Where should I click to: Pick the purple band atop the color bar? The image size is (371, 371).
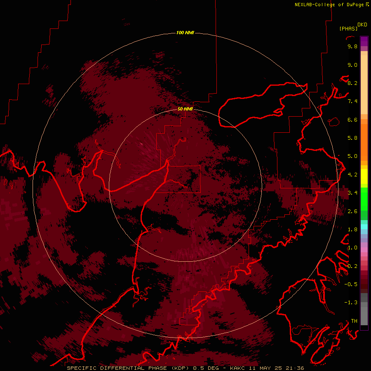click(364, 41)
